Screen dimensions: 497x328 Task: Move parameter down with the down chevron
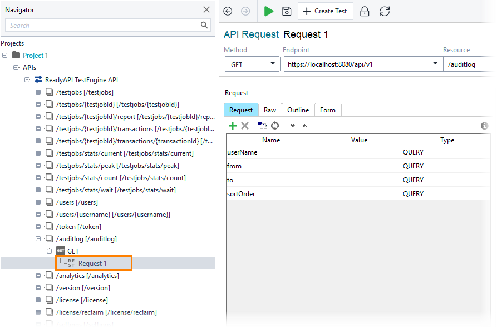point(292,126)
